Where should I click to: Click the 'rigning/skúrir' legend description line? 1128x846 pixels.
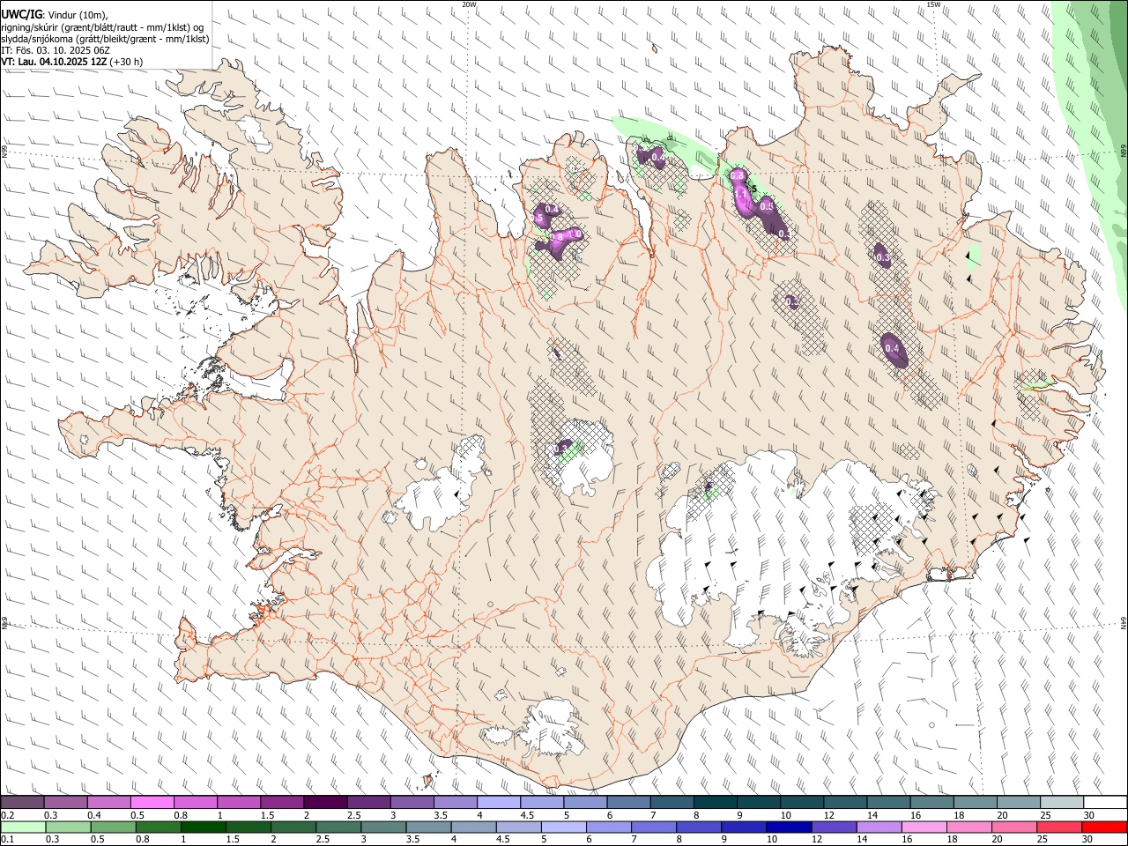pos(103,27)
